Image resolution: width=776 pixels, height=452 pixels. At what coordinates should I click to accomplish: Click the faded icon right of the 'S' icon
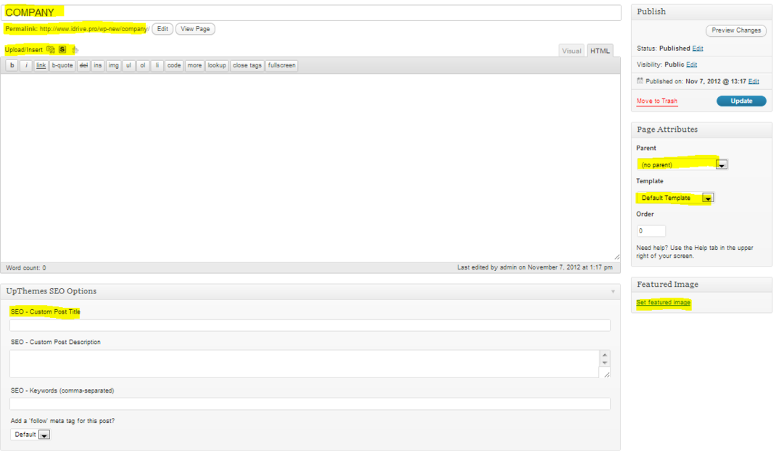75,50
